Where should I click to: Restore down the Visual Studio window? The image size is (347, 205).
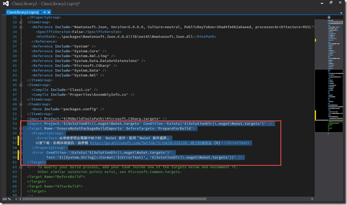tap(331, 3)
